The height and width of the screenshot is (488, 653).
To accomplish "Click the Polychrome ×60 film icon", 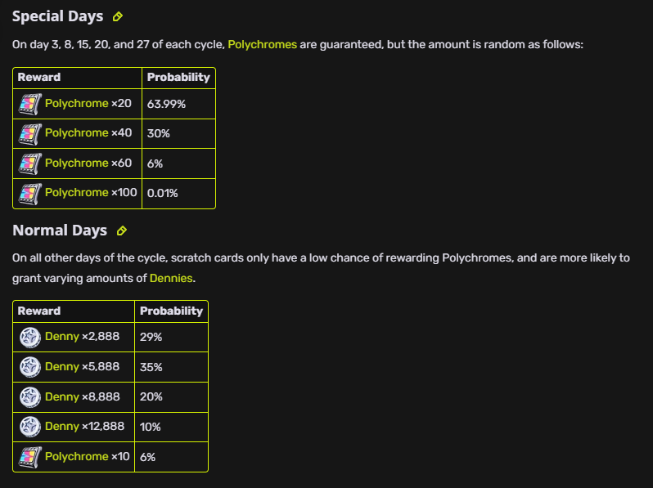I will 30,163.
